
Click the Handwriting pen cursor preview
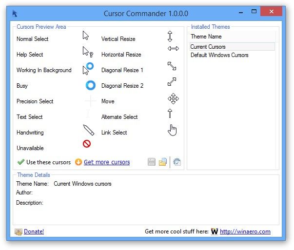[89, 130]
